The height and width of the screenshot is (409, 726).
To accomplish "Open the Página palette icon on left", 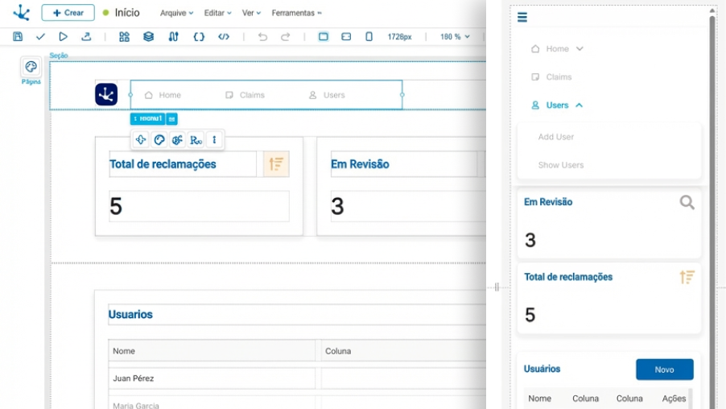I will (31, 68).
